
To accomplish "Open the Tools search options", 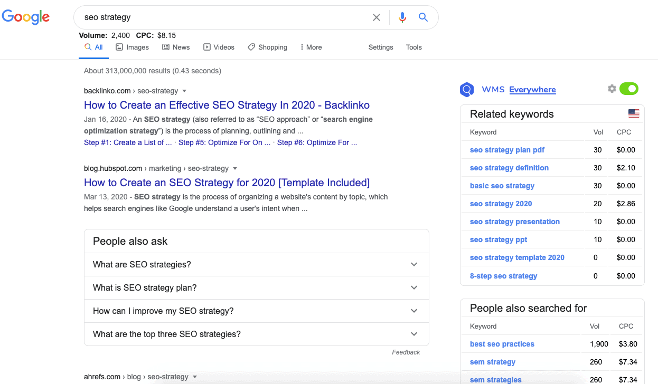I will pos(413,47).
